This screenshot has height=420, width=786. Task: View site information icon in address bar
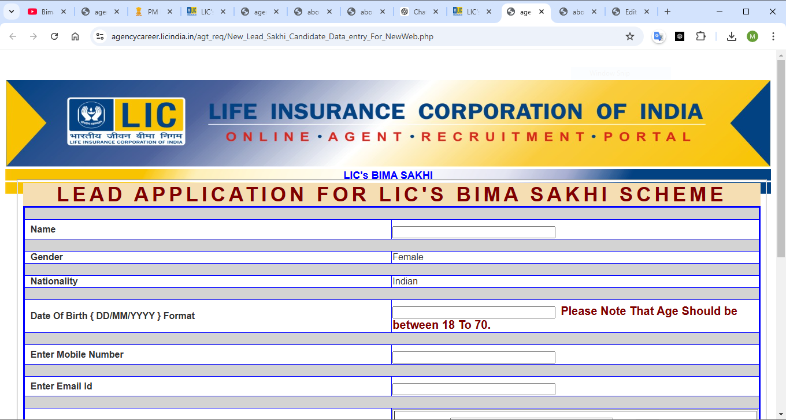(100, 36)
